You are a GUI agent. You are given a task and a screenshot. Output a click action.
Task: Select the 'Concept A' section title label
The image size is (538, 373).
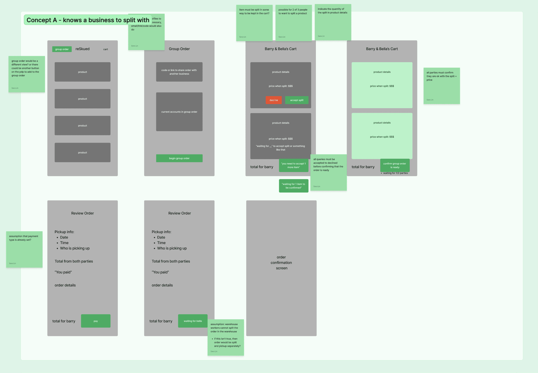(88, 20)
